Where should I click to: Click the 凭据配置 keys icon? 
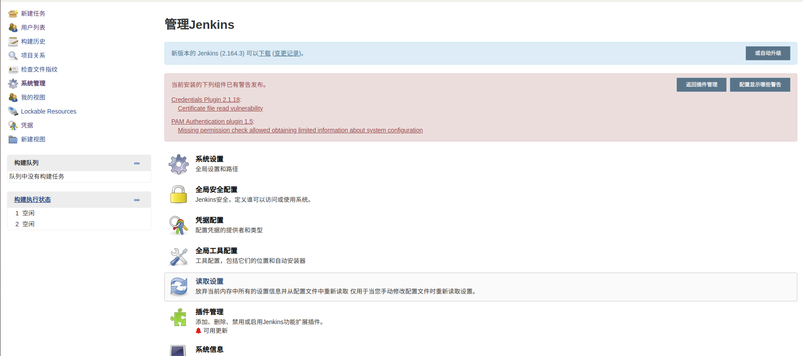(179, 225)
